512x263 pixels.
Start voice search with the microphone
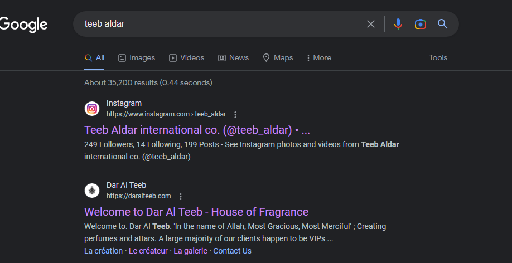coord(398,24)
